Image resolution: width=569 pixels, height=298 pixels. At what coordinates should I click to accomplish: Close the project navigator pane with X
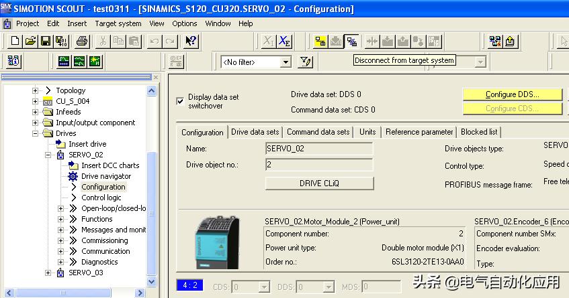click(x=156, y=77)
